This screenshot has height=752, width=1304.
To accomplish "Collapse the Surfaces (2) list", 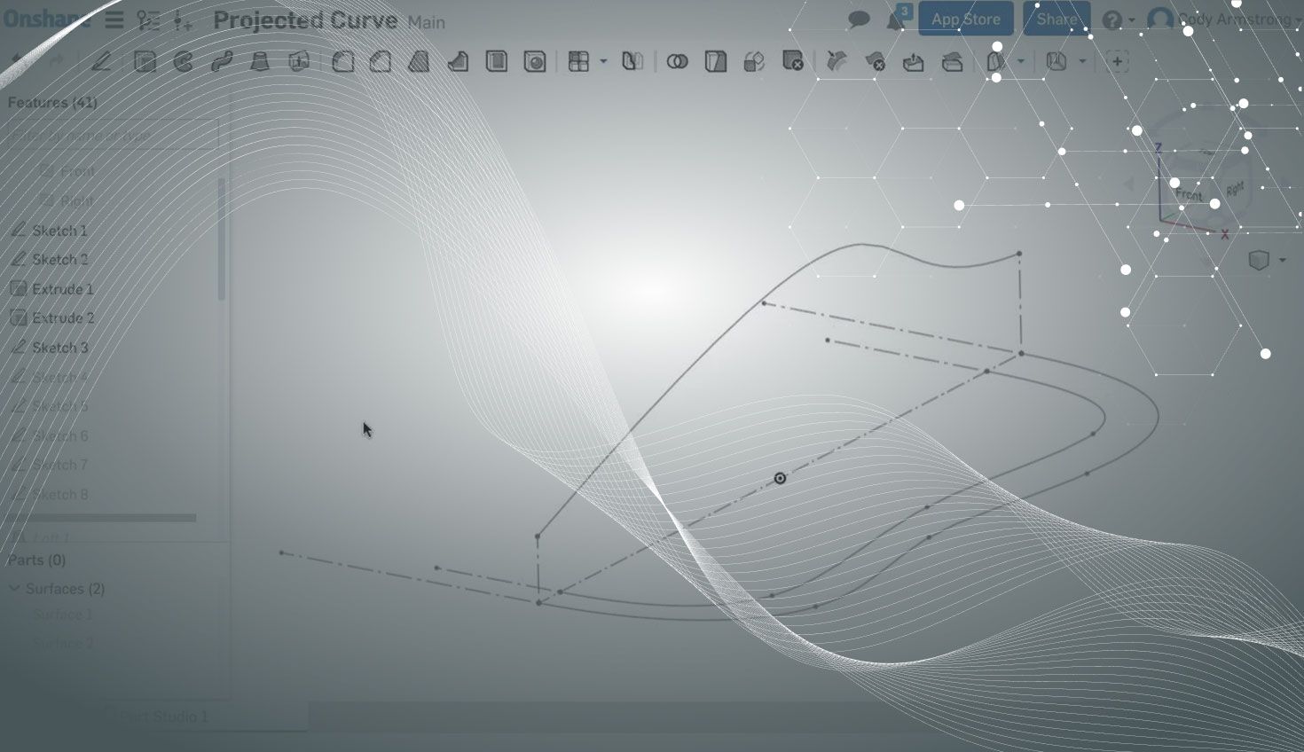I will click(14, 588).
